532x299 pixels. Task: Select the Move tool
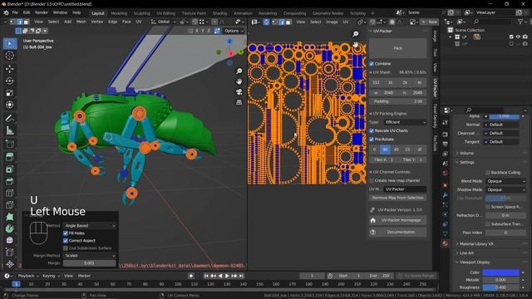click(x=9, y=69)
